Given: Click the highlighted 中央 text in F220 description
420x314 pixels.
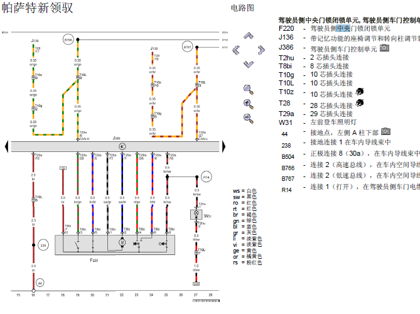Looking at the screenshot, I should [343, 28].
